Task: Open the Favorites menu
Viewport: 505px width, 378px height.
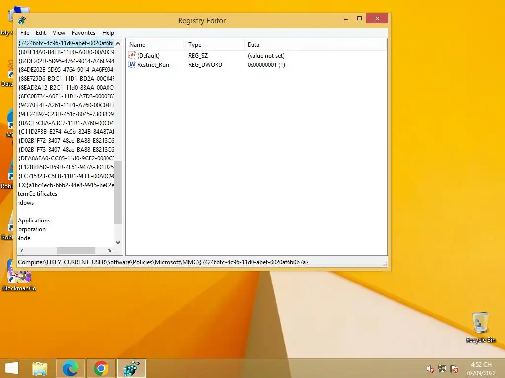Action: pyautogui.click(x=83, y=33)
